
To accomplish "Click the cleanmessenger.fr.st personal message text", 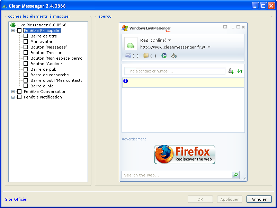I will 173,47.
